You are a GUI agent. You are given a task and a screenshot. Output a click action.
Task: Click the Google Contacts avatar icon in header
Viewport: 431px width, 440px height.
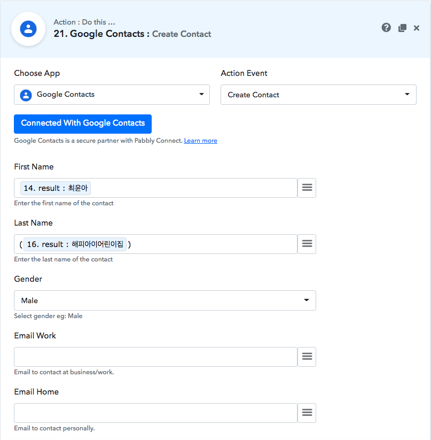tap(28, 29)
